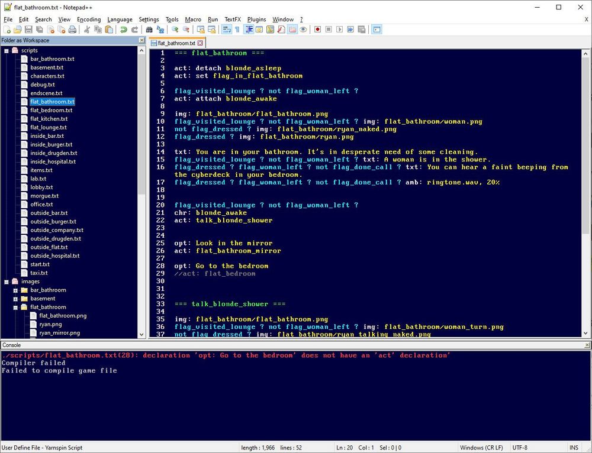Open the Replace dialog toolbar icon

point(160,30)
